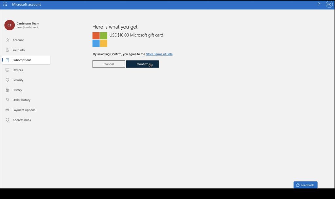This screenshot has width=335, height=199.
Task: Select the Payment options card icon
Action: coord(7,110)
